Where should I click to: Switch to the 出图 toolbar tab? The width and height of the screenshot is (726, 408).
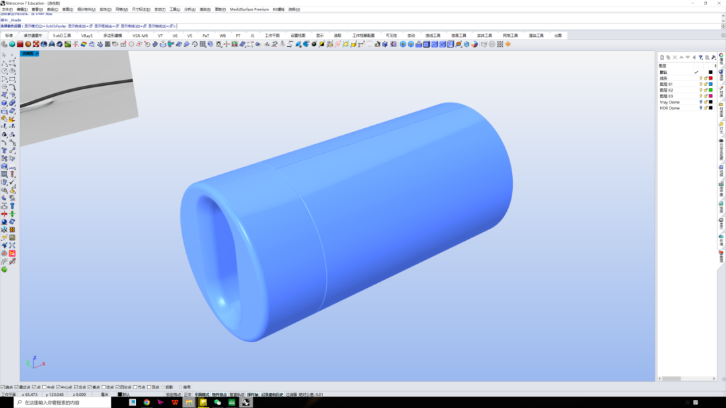pos(558,36)
